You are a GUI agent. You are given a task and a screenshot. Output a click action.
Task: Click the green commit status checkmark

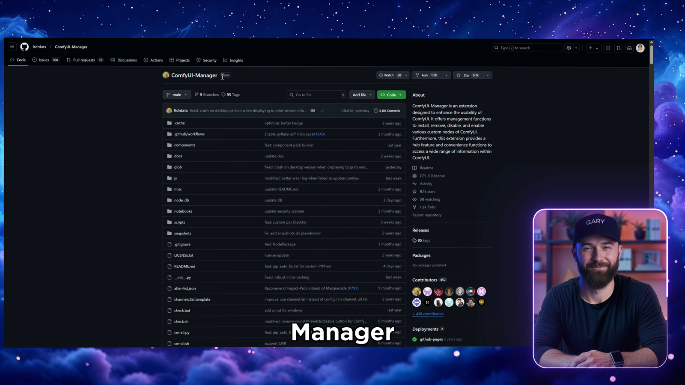click(x=322, y=110)
